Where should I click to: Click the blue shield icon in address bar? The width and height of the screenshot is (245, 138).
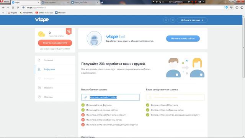pyautogui.click(x=227, y=8)
